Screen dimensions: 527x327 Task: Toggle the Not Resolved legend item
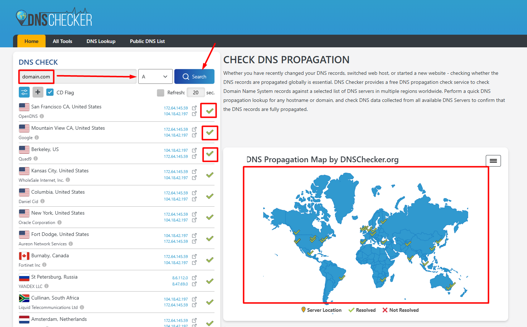pyautogui.click(x=400, y=310)
